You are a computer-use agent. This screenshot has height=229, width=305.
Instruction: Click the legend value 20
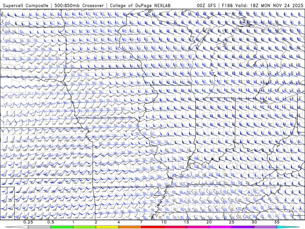[x=209, y=222]
